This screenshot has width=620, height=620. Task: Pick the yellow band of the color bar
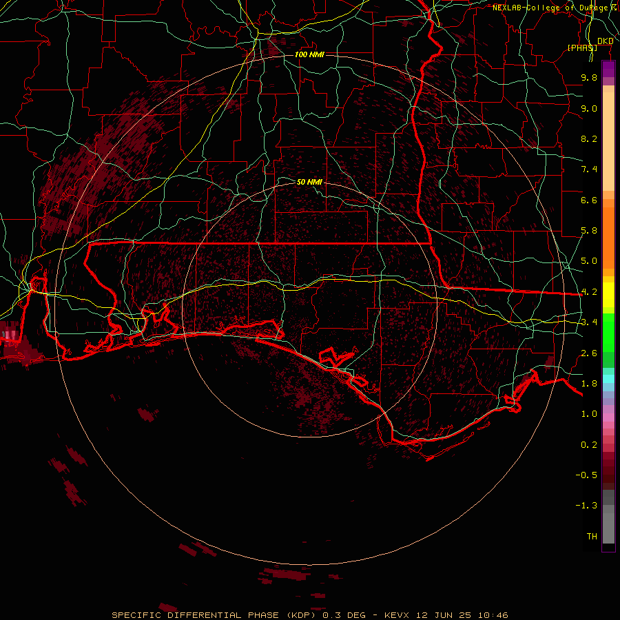(x=608, y=295)
